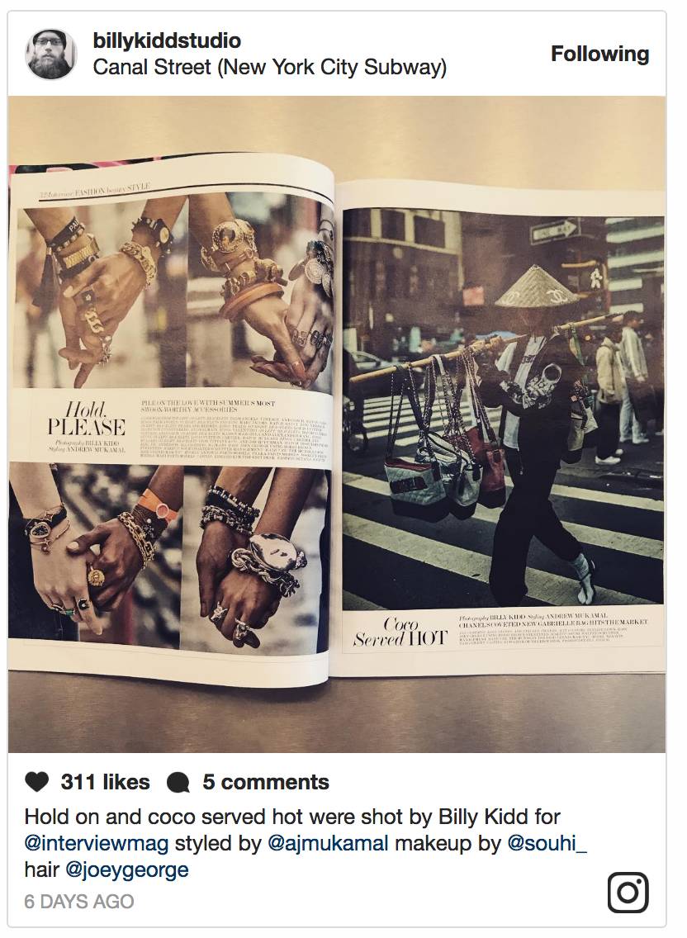Toggle the Following button
Screen dimensions: 687x938
(599, 54)
